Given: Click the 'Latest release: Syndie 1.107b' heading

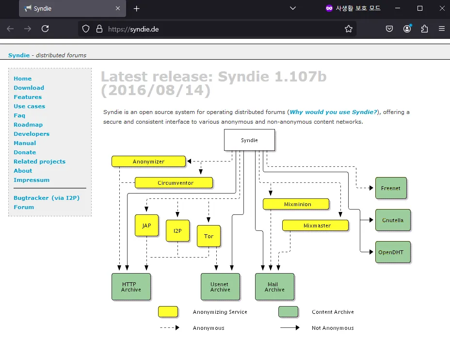Looking at the screenshot, I should pyautogui.click(x=213, y=83).
